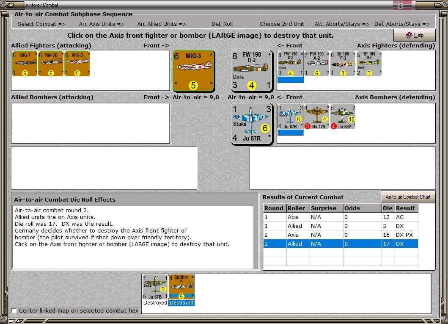The image size is (448, 324).
Task: Open the Air-to-air Combat Chart
Action: tap(408, 197)
